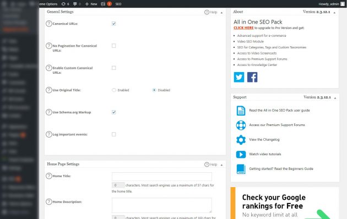Open the Watch video tutorials link

click(265, 154)
